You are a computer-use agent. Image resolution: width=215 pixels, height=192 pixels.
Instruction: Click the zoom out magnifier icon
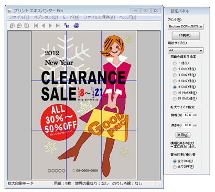[x=19, y=26]
